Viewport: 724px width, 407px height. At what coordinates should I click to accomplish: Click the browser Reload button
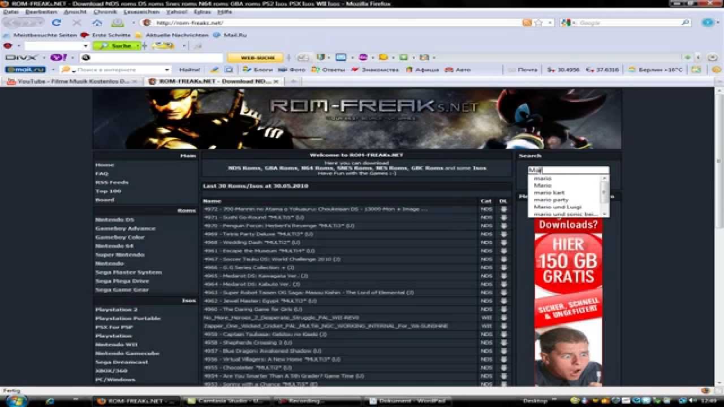tap(56, 23)
